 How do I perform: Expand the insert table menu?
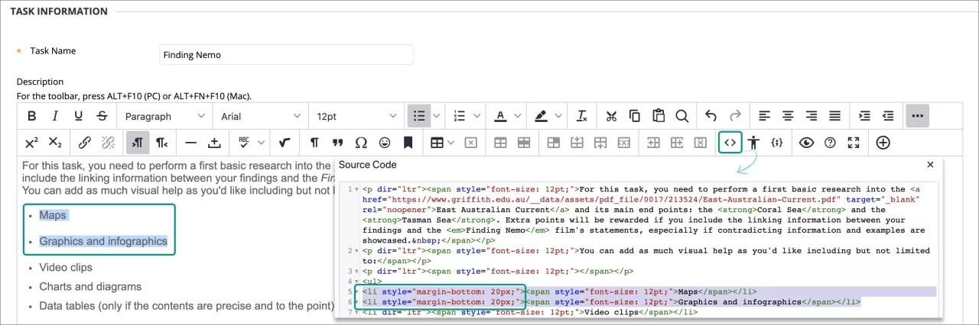pos(451,143)
